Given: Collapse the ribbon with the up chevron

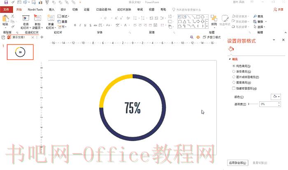Looking at the screenshot, I should point(286,33).
